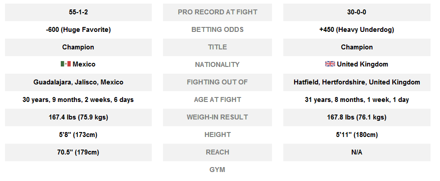Click the GYM row label

pyautogui.click(x=218, y=170)
